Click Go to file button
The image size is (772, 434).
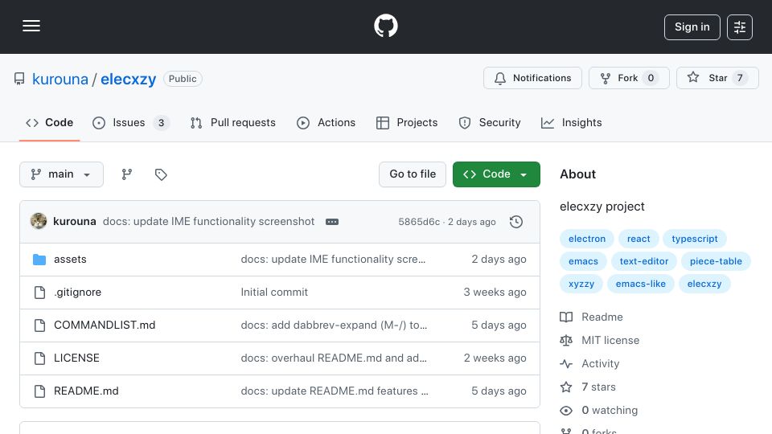(x=413, y=174)
